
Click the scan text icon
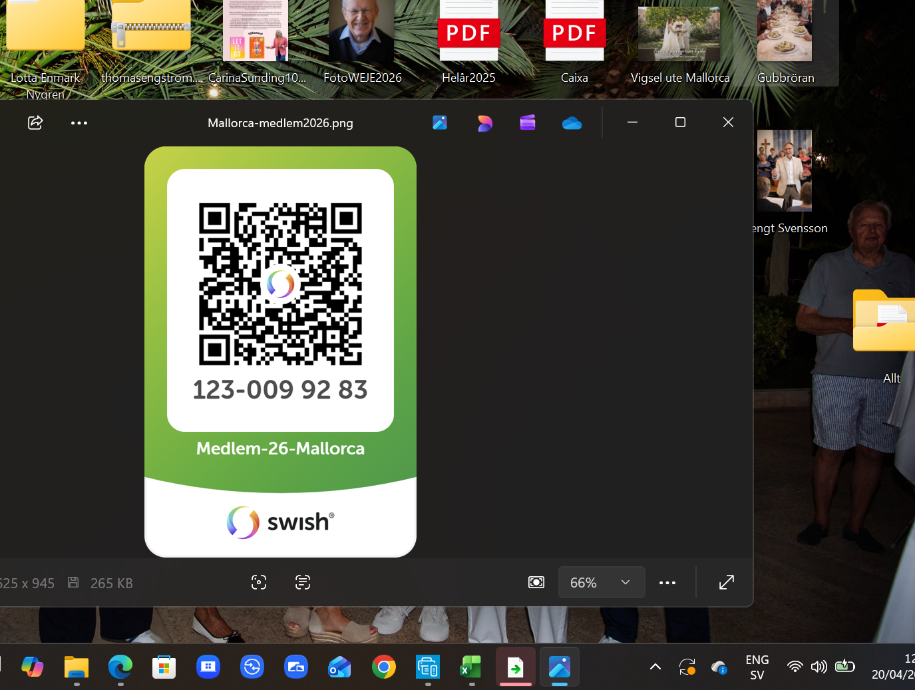(x=303, y=583)
